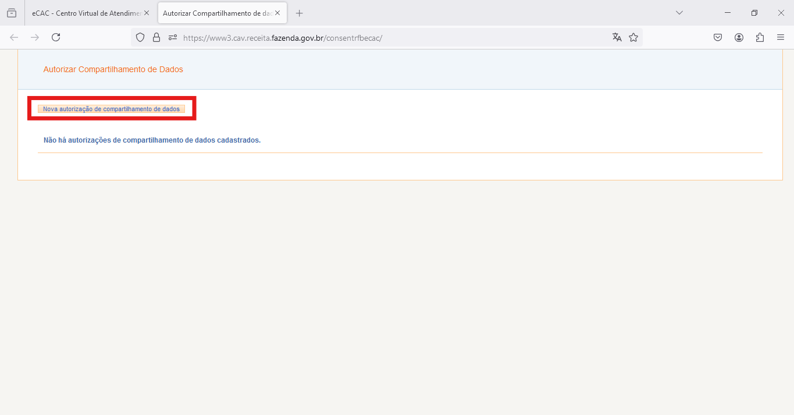The height and width of the screenshot is (415, 794).
Task: Go forward to the next page
Action: coord(35,37)
